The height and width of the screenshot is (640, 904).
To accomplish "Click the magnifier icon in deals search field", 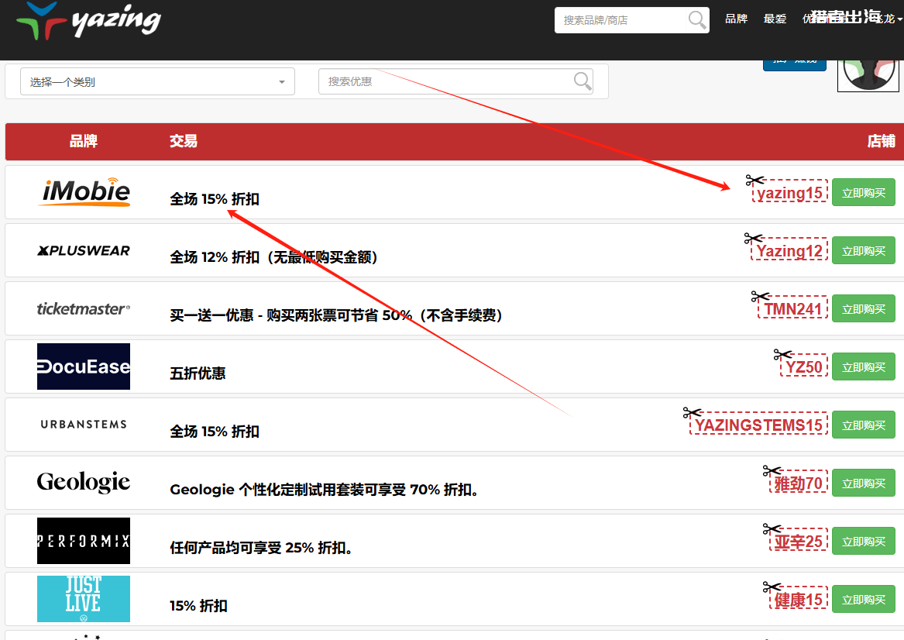I will tap(583, 81).
